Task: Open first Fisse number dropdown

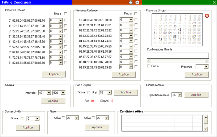Action: (x=77, y=118)
